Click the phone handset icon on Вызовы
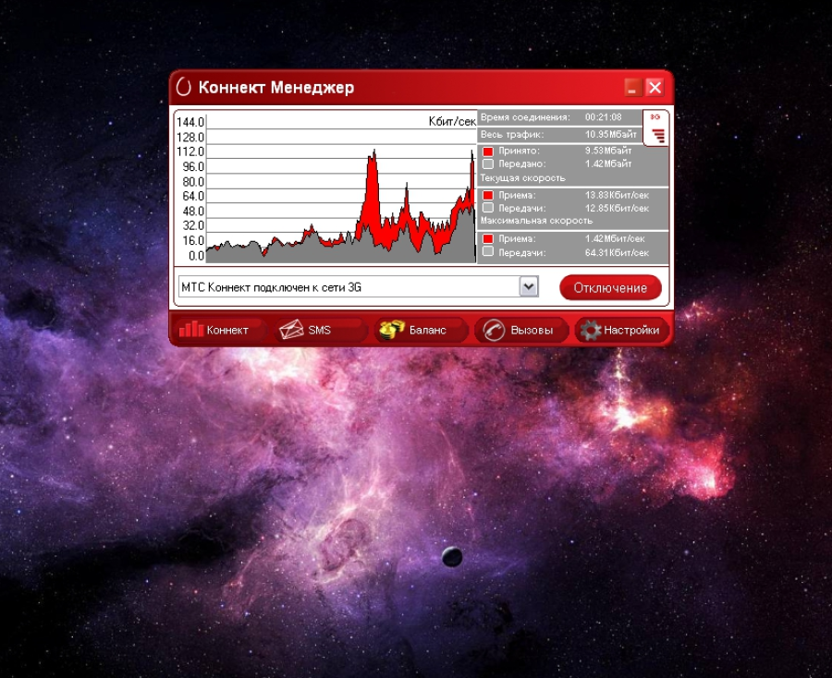 [494, 330]
